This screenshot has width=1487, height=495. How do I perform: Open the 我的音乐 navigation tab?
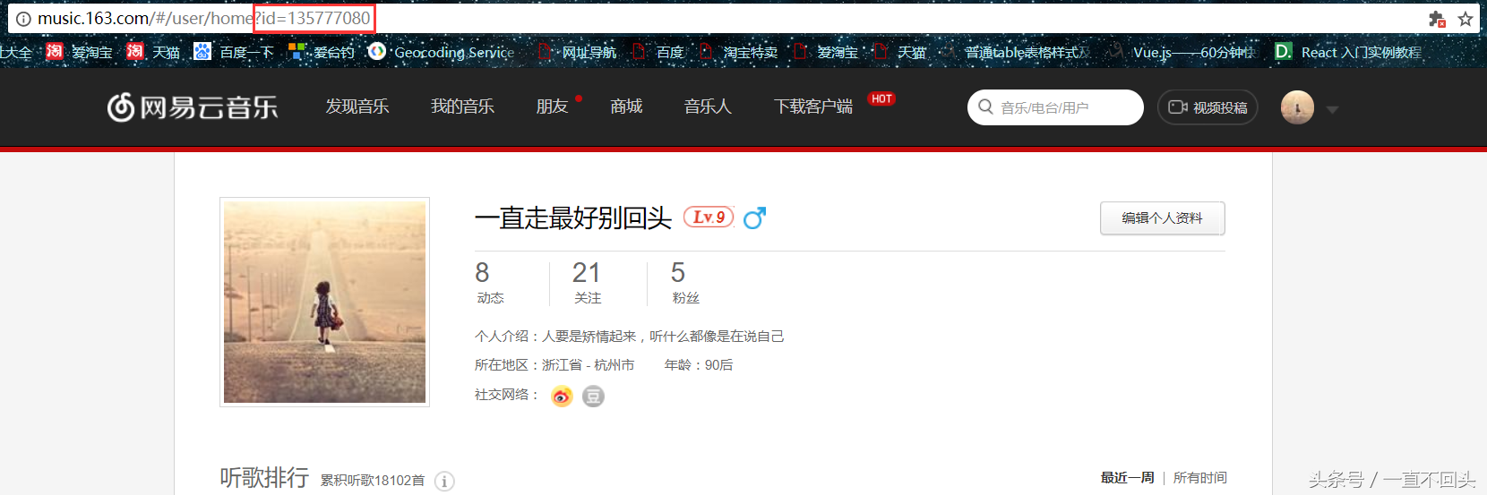(462, 107)
